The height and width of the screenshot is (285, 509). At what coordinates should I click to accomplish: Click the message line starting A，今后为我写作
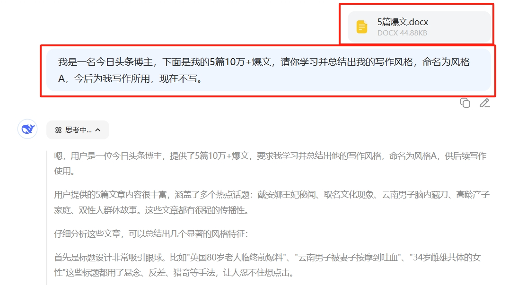[130, 78]
